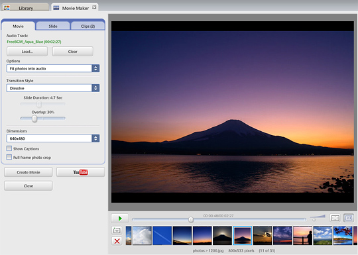Select the red flowers by lake thumbnail

coord(343,235)
